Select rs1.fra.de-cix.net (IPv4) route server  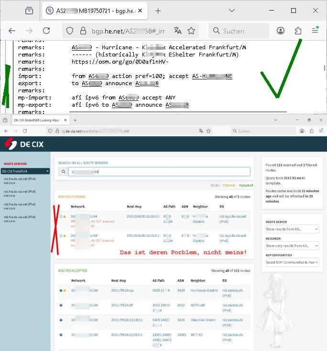pyautogui.click(x=20, y=180)
